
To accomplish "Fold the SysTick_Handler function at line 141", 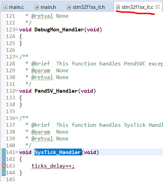I will point(17,152).
